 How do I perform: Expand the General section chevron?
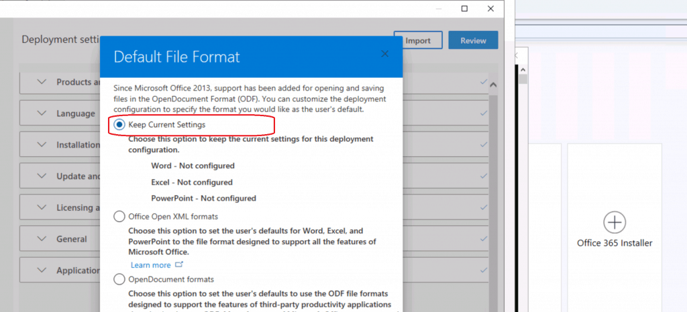click(42, 239)
